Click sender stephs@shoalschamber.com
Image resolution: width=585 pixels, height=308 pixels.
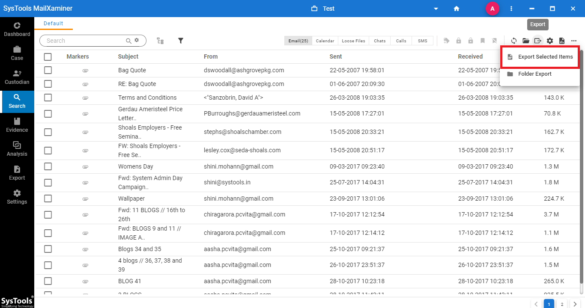click(x=242, y=132)
